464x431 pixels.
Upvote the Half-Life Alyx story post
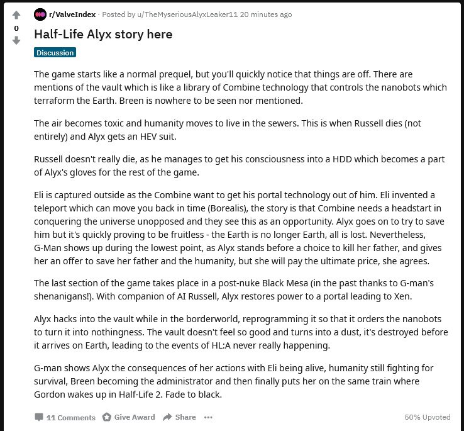pyautogui.click(x=16, y=15)
